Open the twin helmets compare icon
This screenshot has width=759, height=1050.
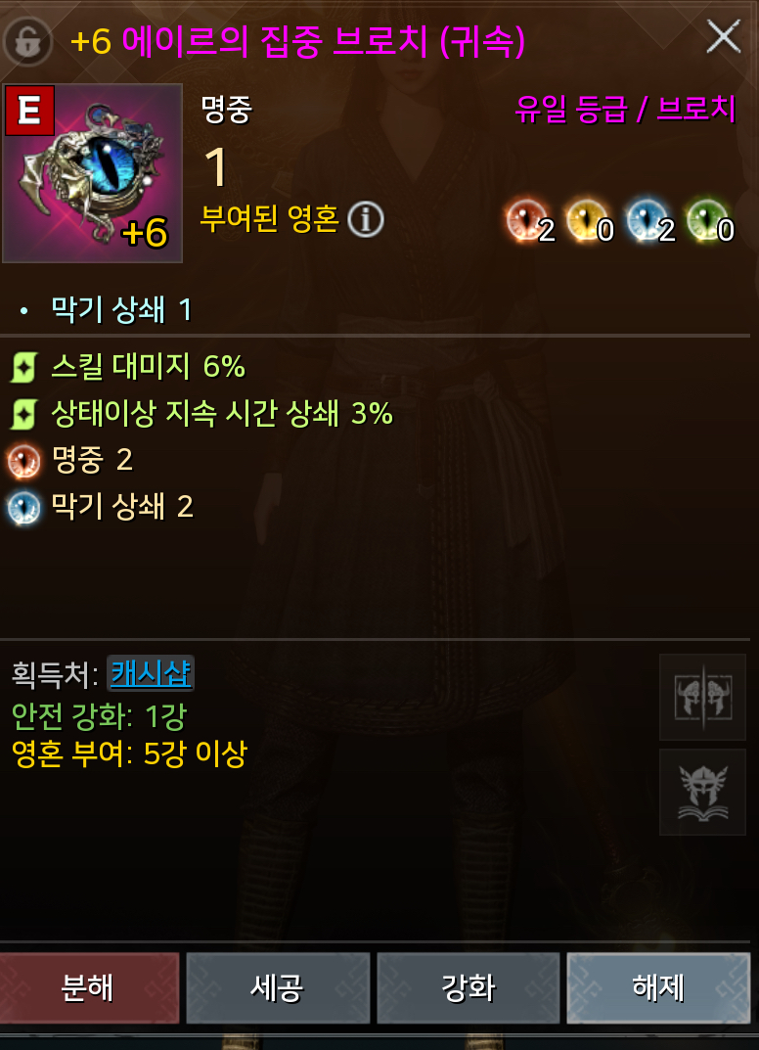tap(703, 697)
